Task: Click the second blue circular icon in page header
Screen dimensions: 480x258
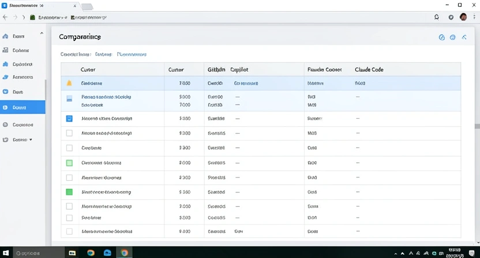Action: pyautogui.click(x=452, y=37)
